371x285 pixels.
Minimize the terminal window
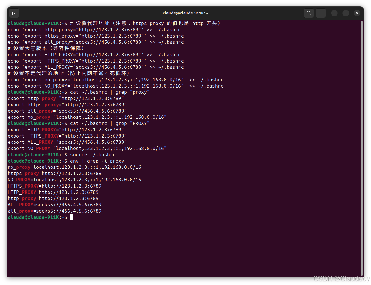pyautogui.click(x=334, y=13)
